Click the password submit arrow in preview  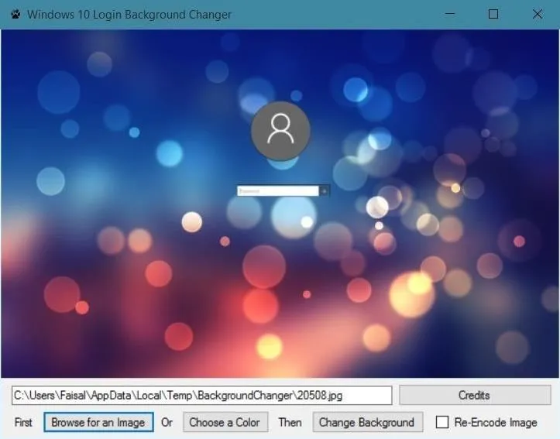click(325, 191)
